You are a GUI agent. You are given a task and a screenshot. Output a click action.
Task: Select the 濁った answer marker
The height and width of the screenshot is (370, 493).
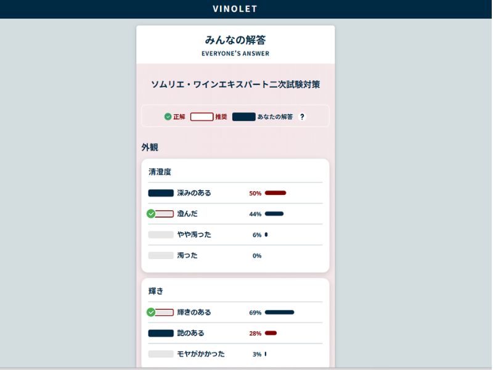(x=161, y=255)
